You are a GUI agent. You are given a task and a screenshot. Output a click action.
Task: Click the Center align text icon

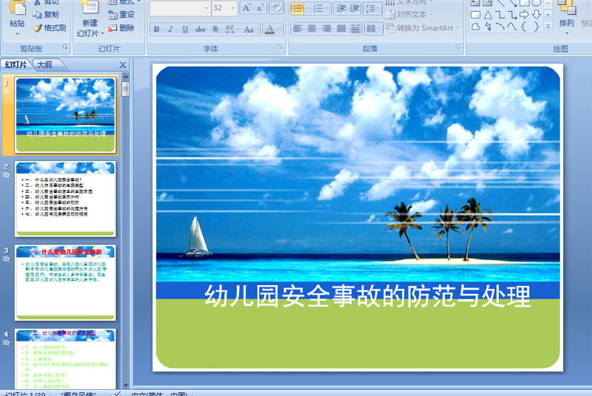(312, 29)
